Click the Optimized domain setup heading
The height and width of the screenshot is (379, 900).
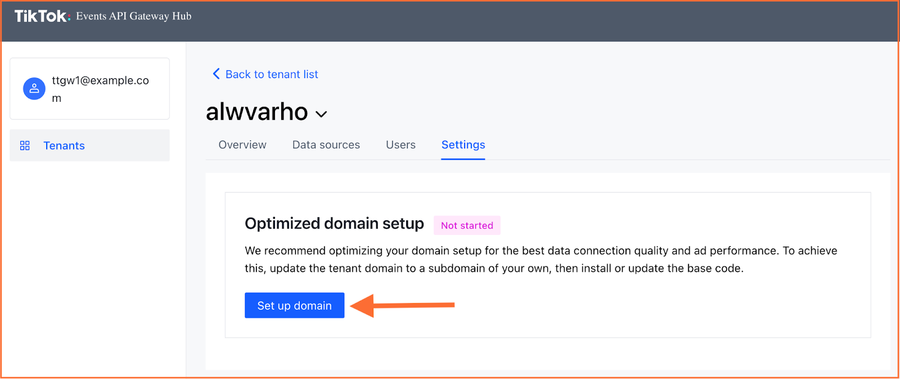334,224
